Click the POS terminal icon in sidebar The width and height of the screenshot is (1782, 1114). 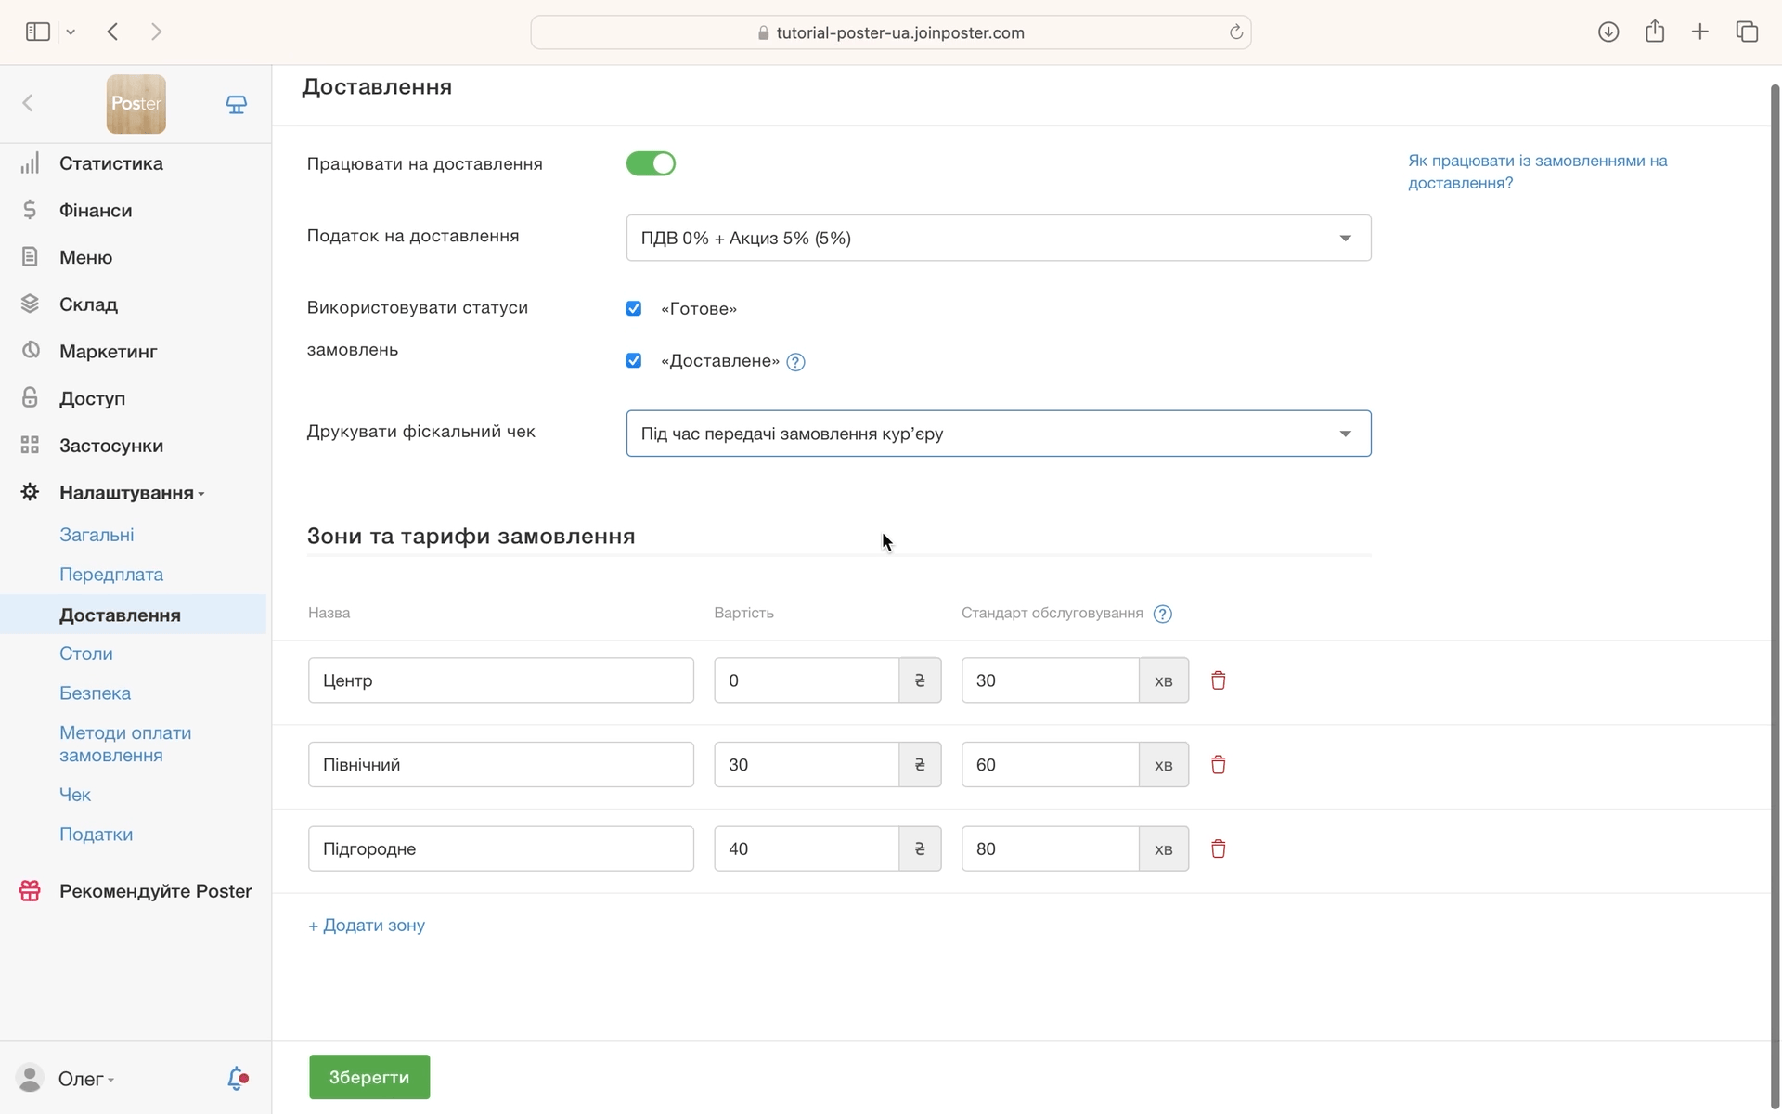[236, 104]
